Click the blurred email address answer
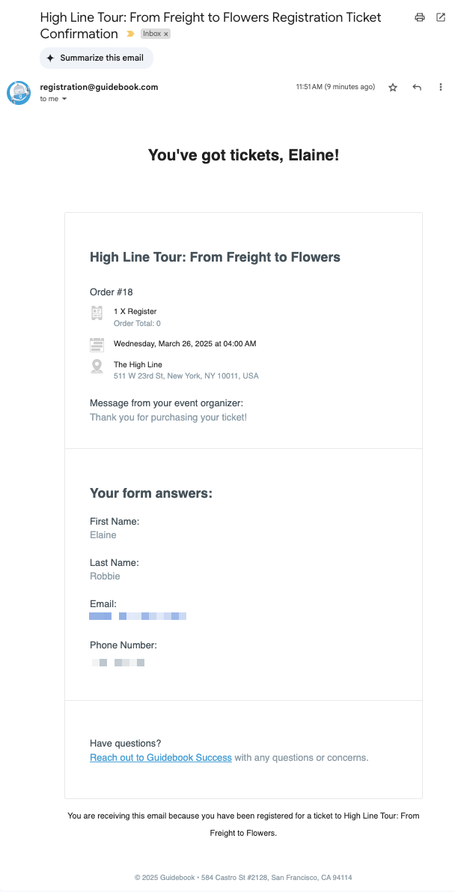455x892 pixels. pyautogui.click(x=138, y=616)
